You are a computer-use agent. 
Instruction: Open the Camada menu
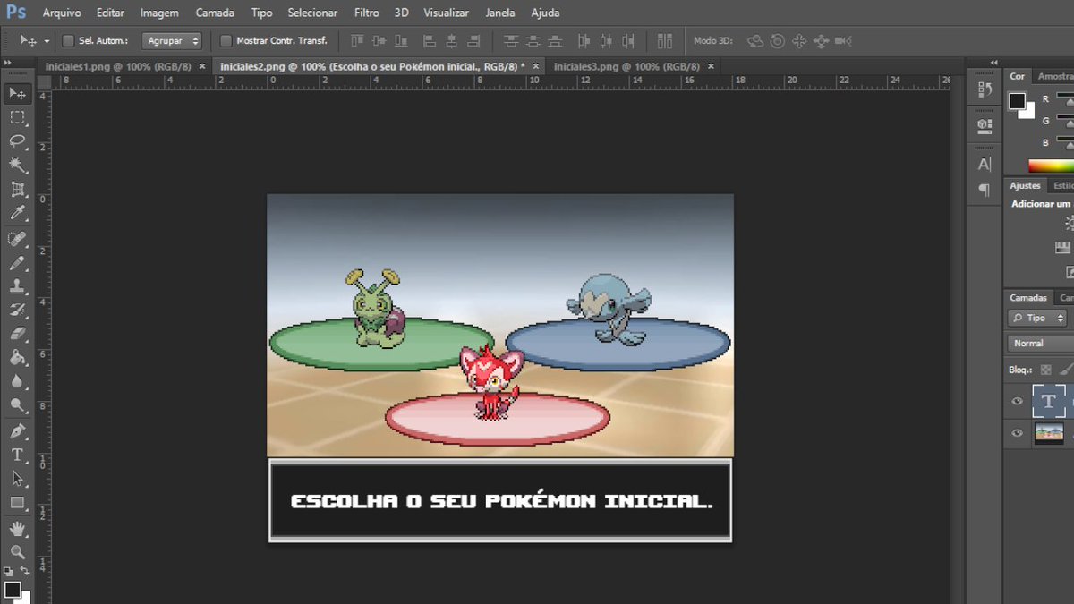point(215,13)
